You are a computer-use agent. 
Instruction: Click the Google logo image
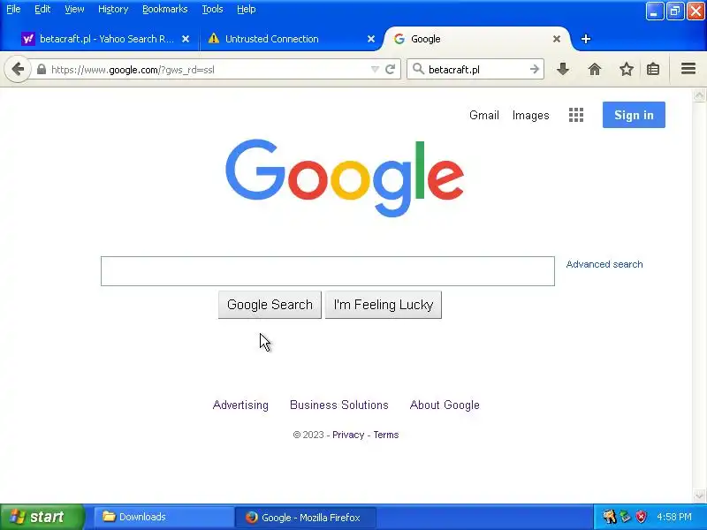click(x=345, y=178)
